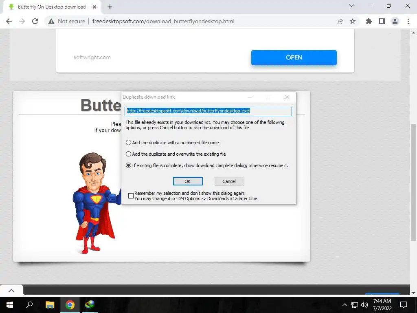
Task: Click the page vertical scrollbar thumb
Action: 413,183
